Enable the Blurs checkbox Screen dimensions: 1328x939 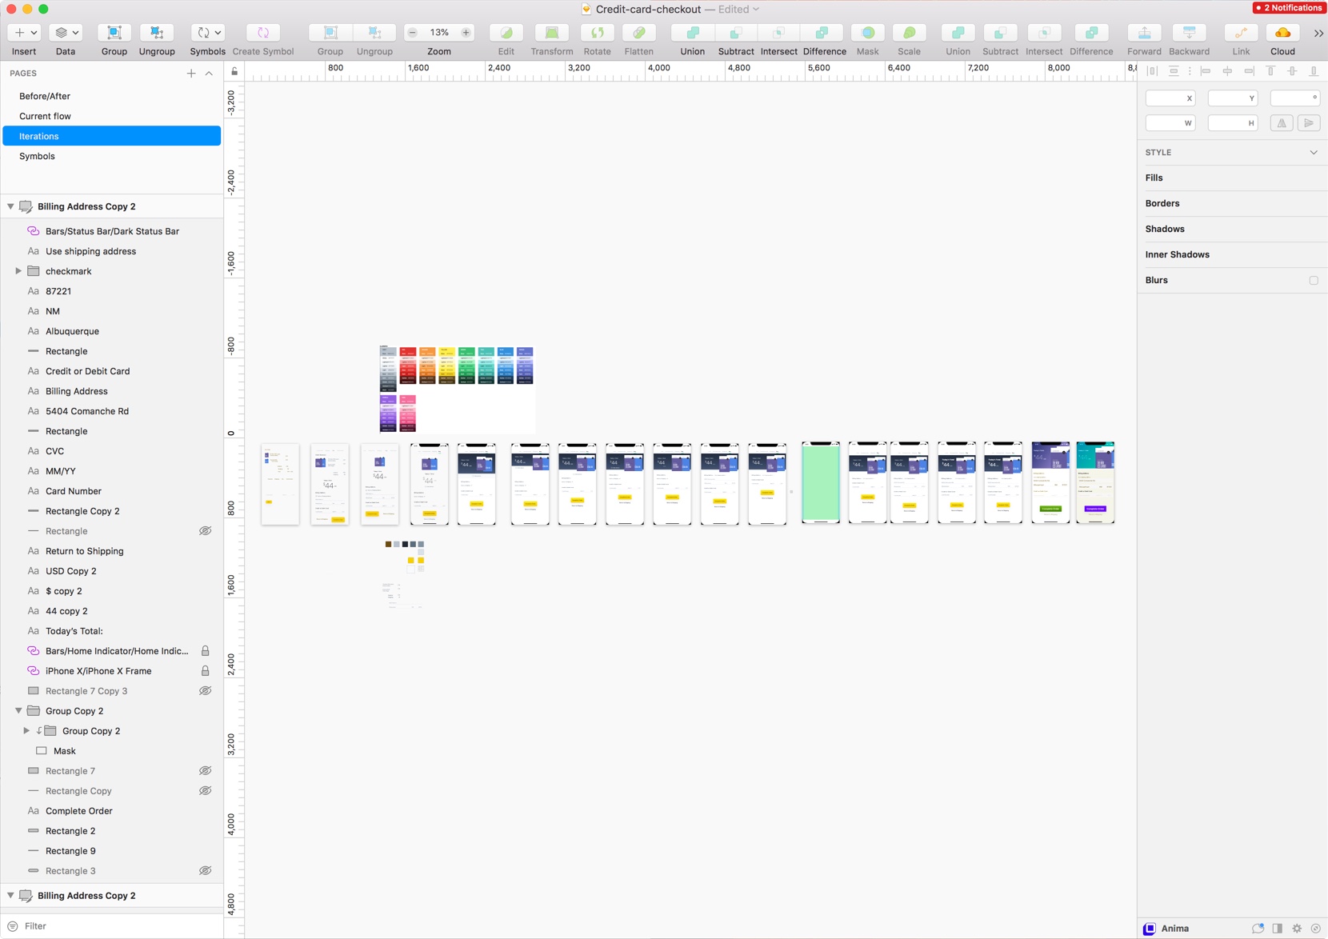1314,281
